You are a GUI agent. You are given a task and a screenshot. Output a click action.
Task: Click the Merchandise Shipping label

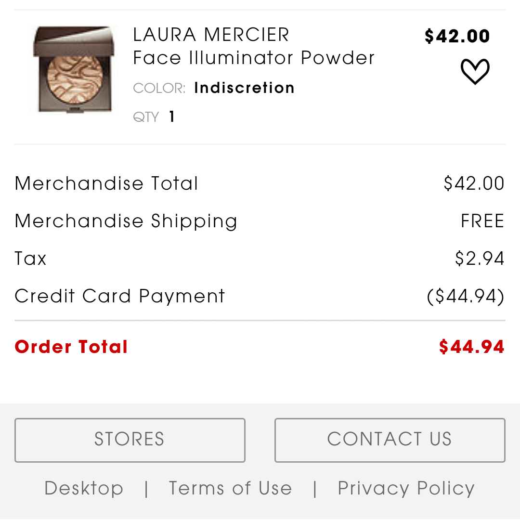pos(126,221)
